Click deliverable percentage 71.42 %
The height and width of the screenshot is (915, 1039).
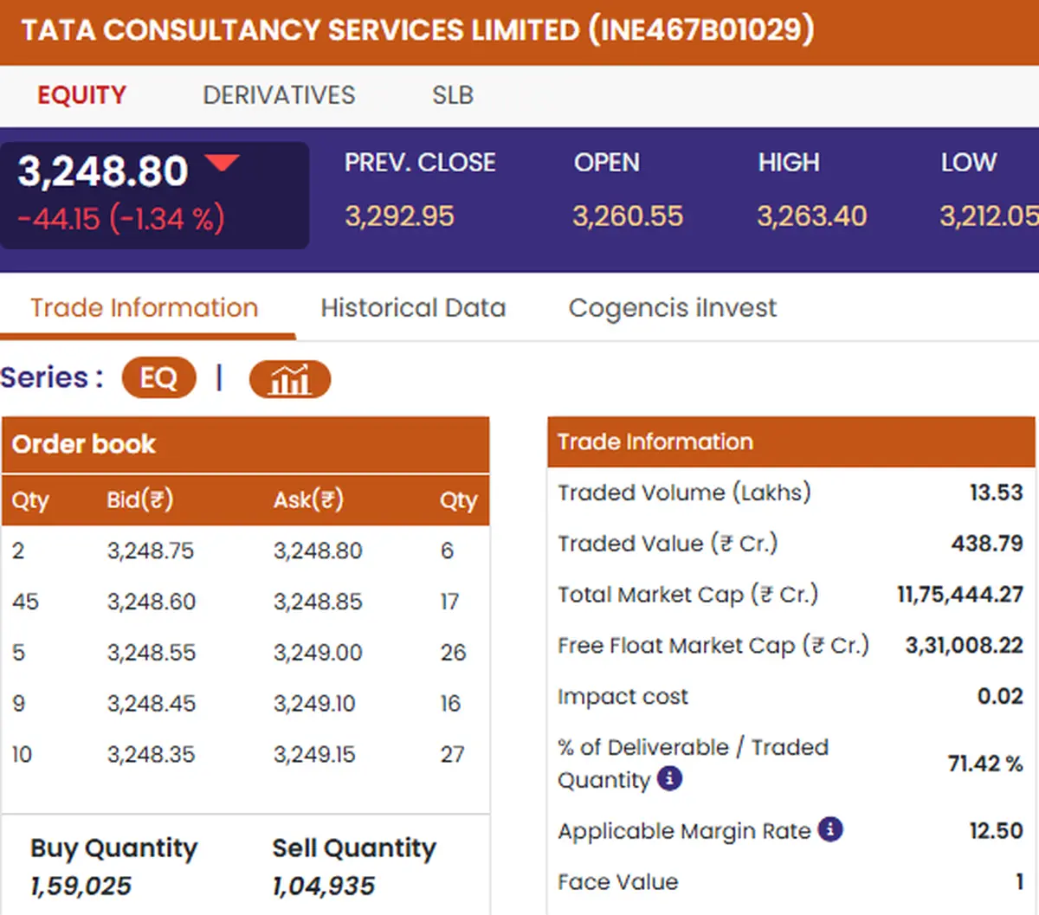[985, 764]
